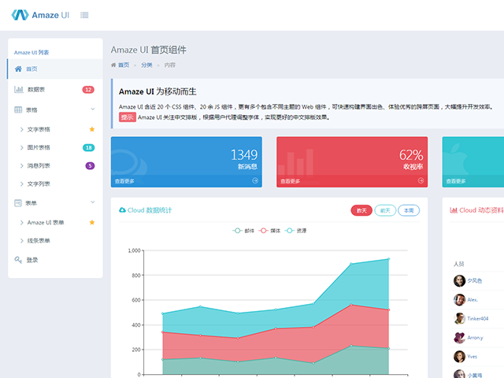Click the chart icon beside Cloud 动态资料
504x378 pixels.
point(454,210)
